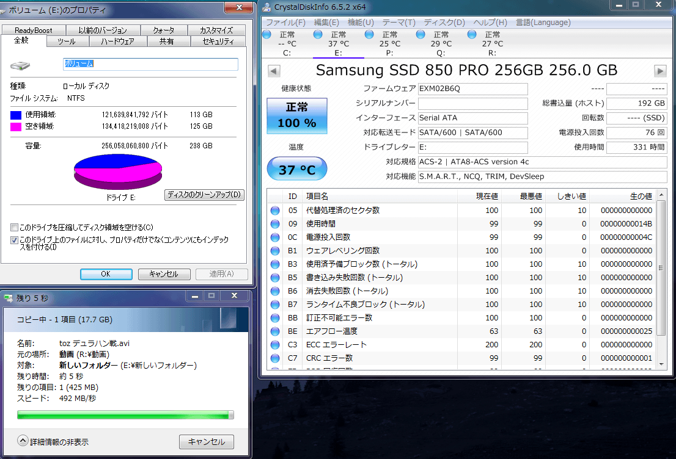Click the volume label text field
676x459 pixels.
tap(150, 63)
